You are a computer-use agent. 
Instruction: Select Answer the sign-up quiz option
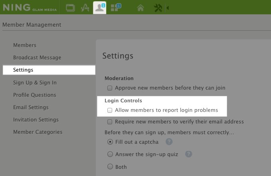(110, 154)
